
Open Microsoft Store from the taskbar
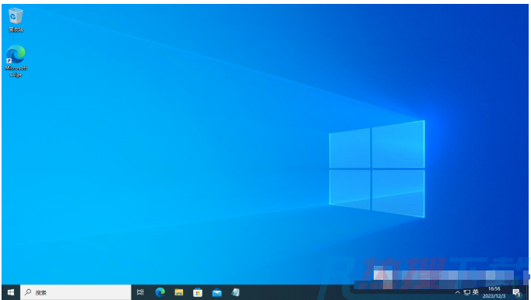(x=198, y=292)
